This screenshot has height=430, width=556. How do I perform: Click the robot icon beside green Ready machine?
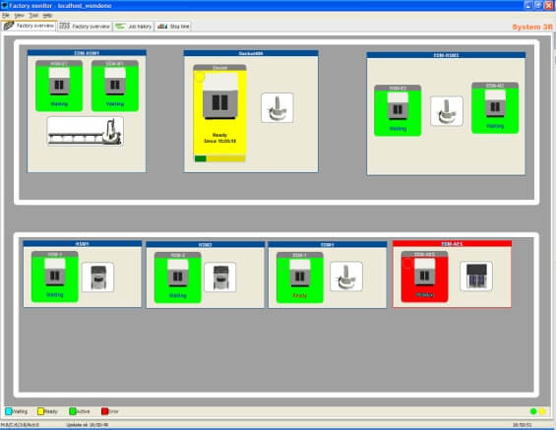coord(346,276)
